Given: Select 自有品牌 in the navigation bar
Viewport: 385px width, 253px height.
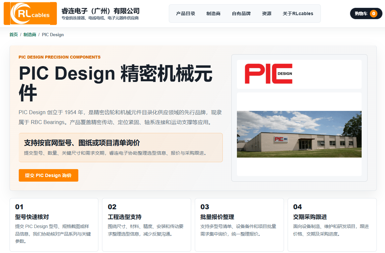Looking at the screenshot, I should (241, 13).
